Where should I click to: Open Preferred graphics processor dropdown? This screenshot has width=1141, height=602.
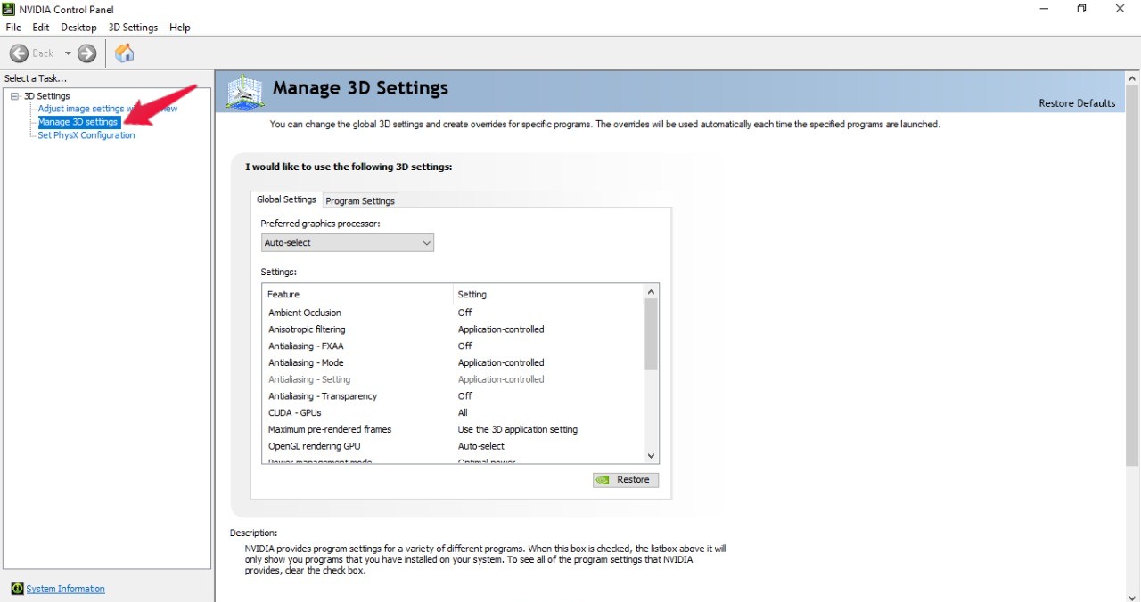click(348, 242)
